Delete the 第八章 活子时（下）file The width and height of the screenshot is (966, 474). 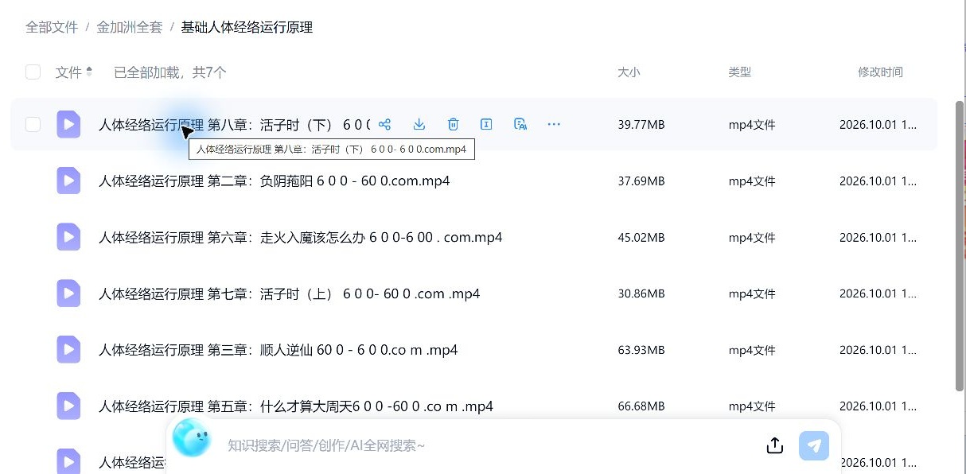click(x=453, y=124)
